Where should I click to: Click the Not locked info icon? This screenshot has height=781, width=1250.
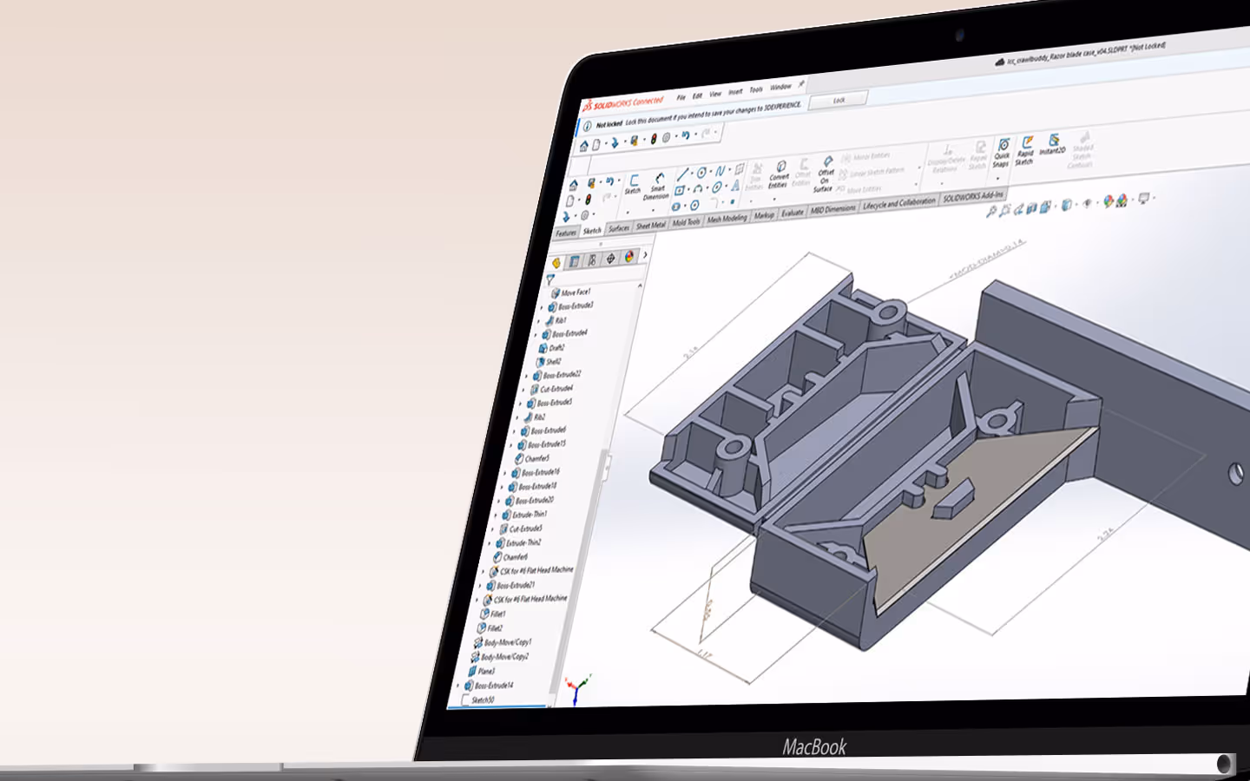point(587,126)
